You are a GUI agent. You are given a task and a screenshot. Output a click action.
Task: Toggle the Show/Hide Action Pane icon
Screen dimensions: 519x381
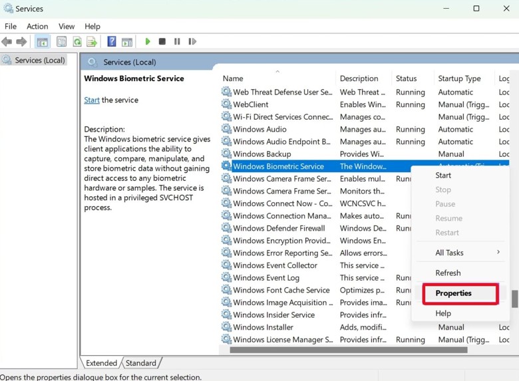127,42
